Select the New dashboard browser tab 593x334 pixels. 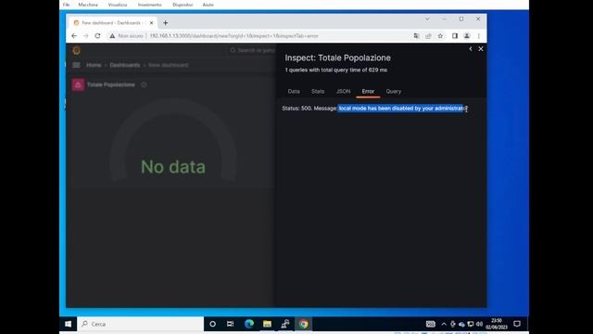113,23
